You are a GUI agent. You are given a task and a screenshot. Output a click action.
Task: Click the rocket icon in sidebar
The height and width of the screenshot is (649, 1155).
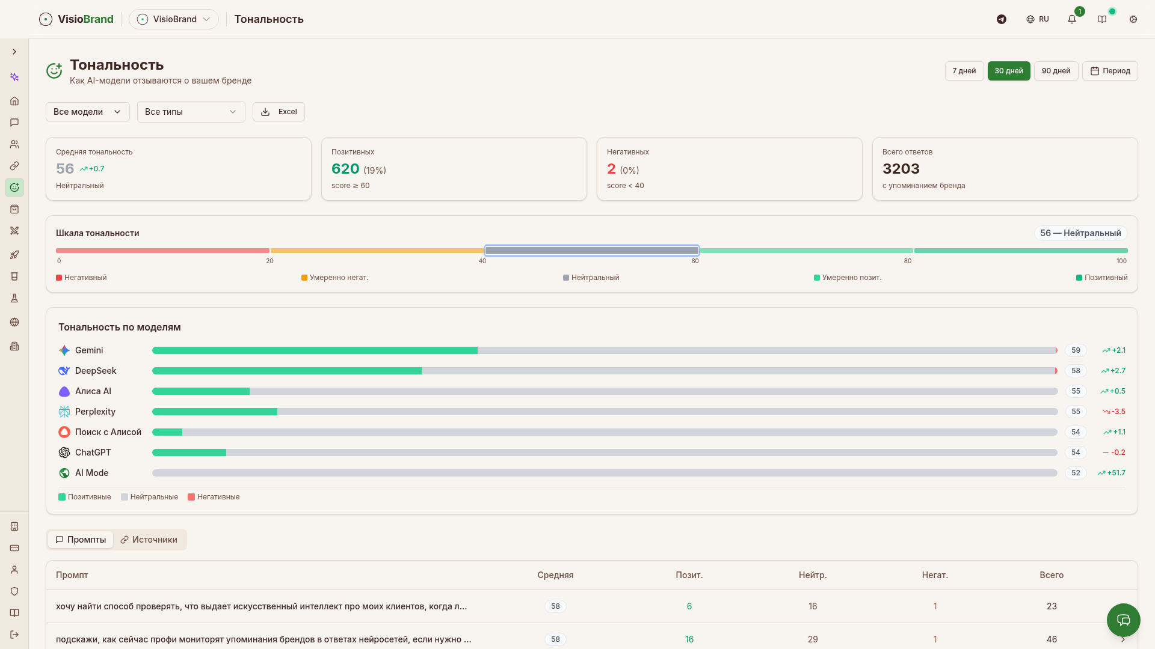(x=14, y=255)
